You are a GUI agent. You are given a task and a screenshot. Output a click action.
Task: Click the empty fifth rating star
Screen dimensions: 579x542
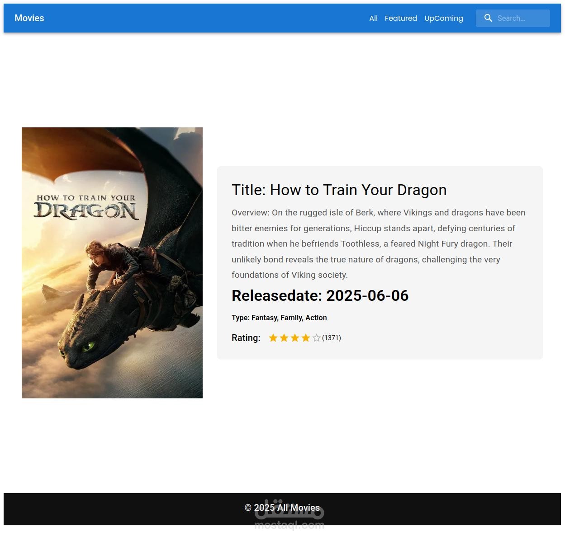pyautogui.click(x=317, y=338)
